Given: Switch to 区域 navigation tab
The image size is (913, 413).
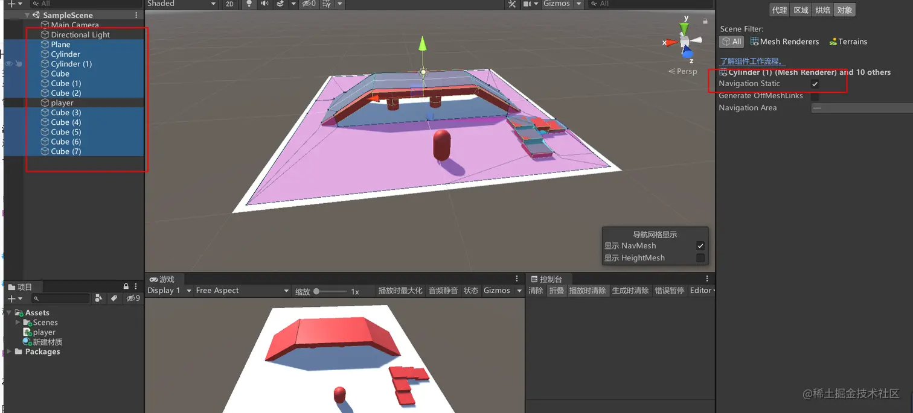Looking at the screenshot, I should pos(801,10).
